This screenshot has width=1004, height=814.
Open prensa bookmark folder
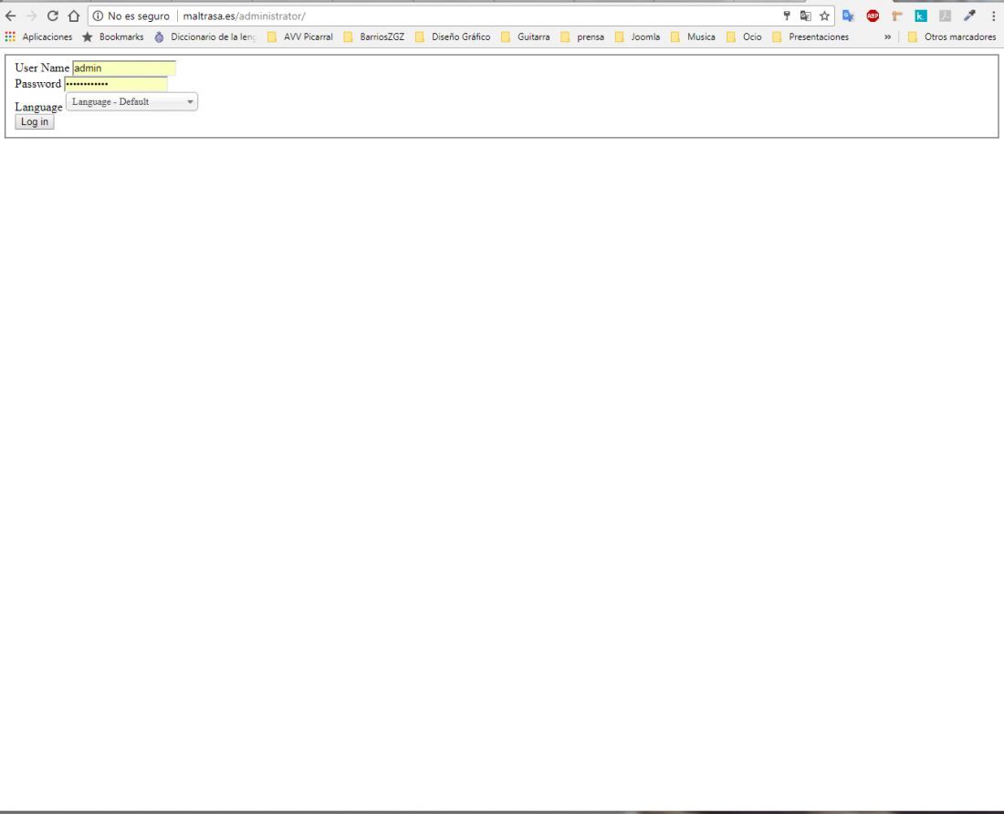[582, 37]
